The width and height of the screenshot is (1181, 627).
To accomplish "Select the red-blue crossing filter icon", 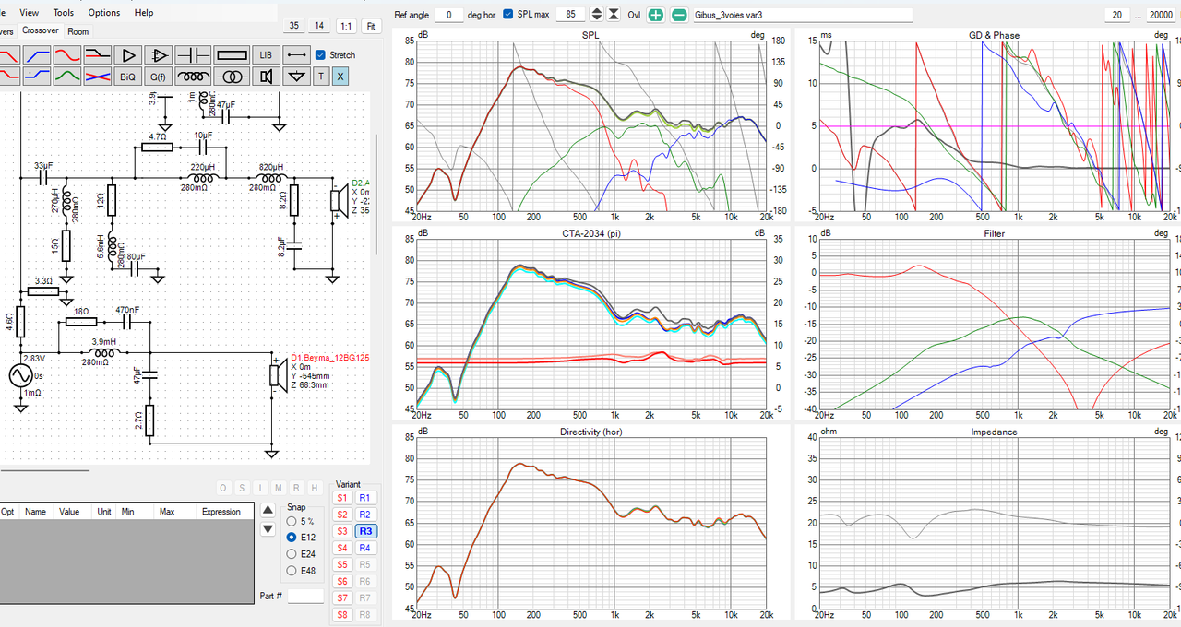I will (x=97, y=77).
